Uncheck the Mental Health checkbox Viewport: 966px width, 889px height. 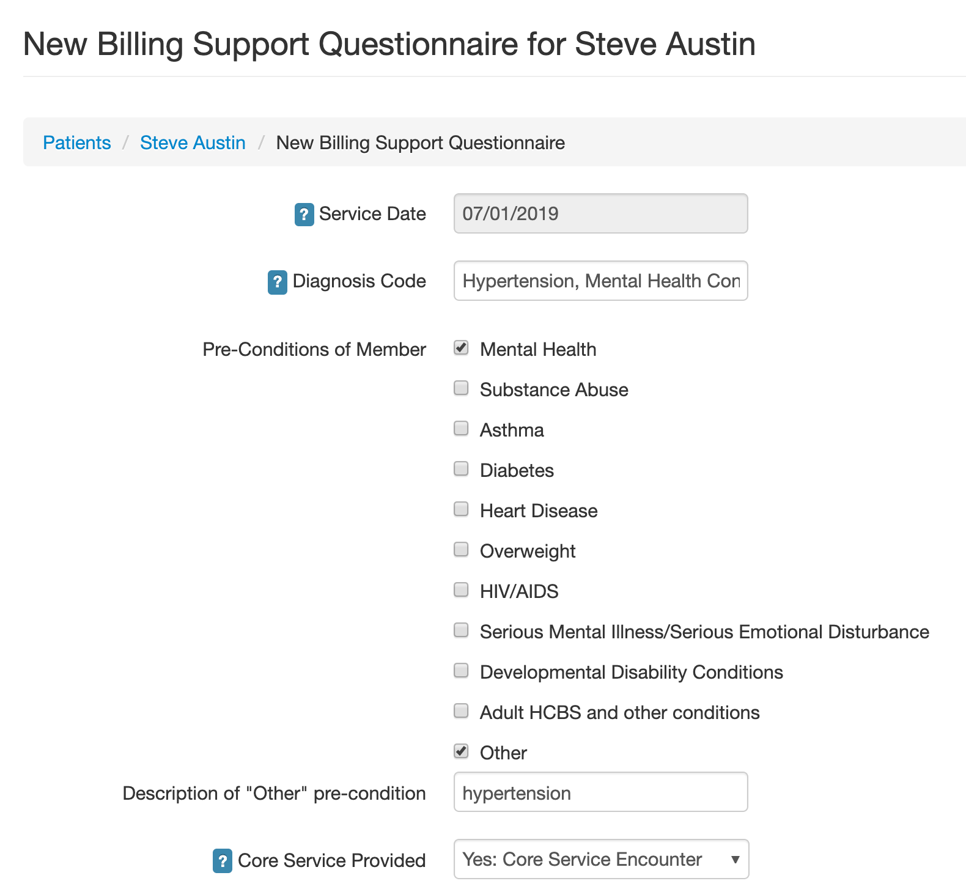[x=461, y=348]
